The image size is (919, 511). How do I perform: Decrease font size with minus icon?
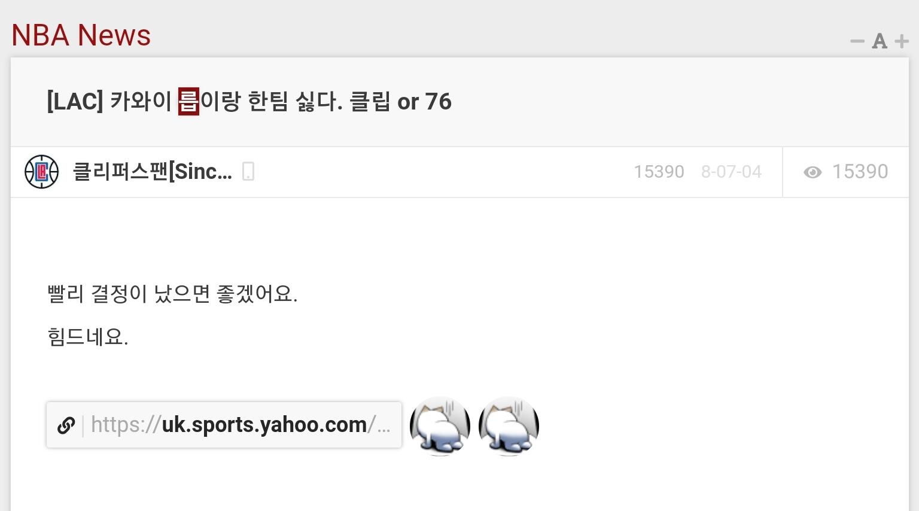(857, 41)
